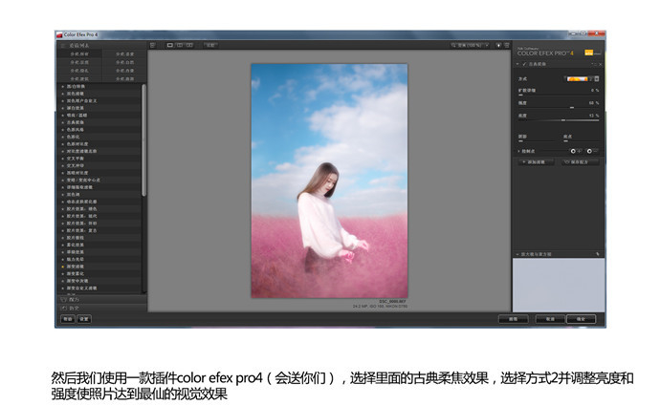The image size is (660, 405).
Task: Click the lightbulb background color icon
Action: (498, 45)
